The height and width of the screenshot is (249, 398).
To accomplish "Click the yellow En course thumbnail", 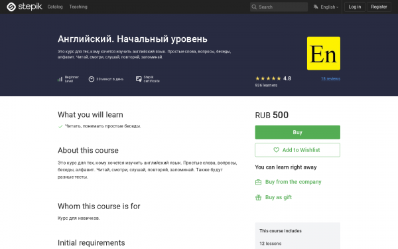I will pos(324,53).
